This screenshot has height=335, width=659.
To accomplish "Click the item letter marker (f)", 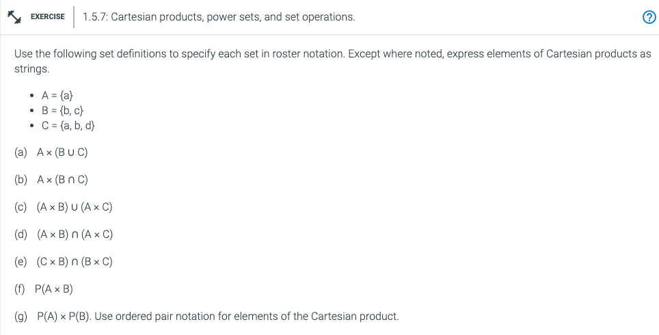I will pyautogui.click(x=20, y=289).
